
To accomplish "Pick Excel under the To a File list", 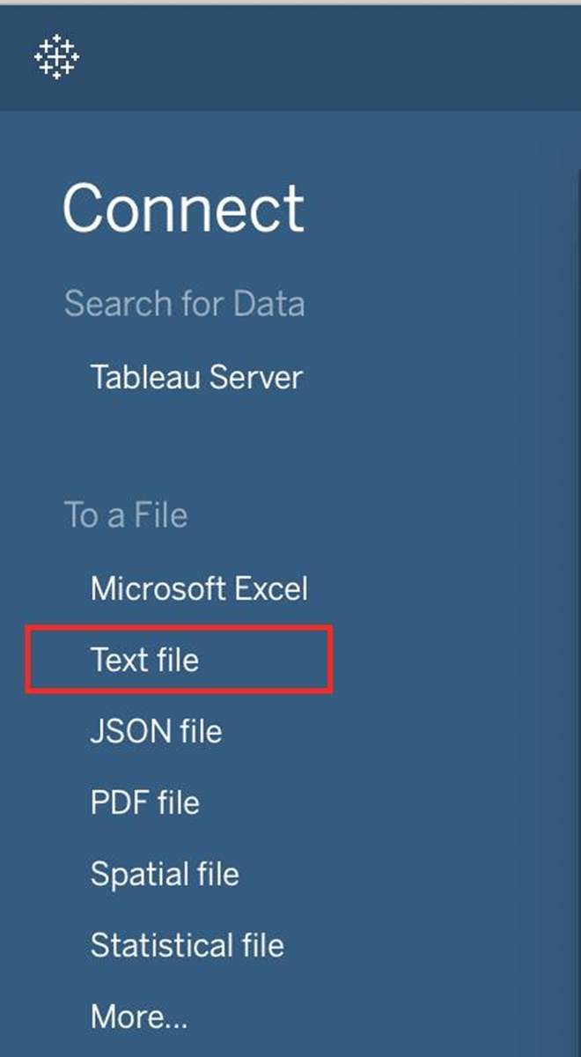I will [199, 588].
